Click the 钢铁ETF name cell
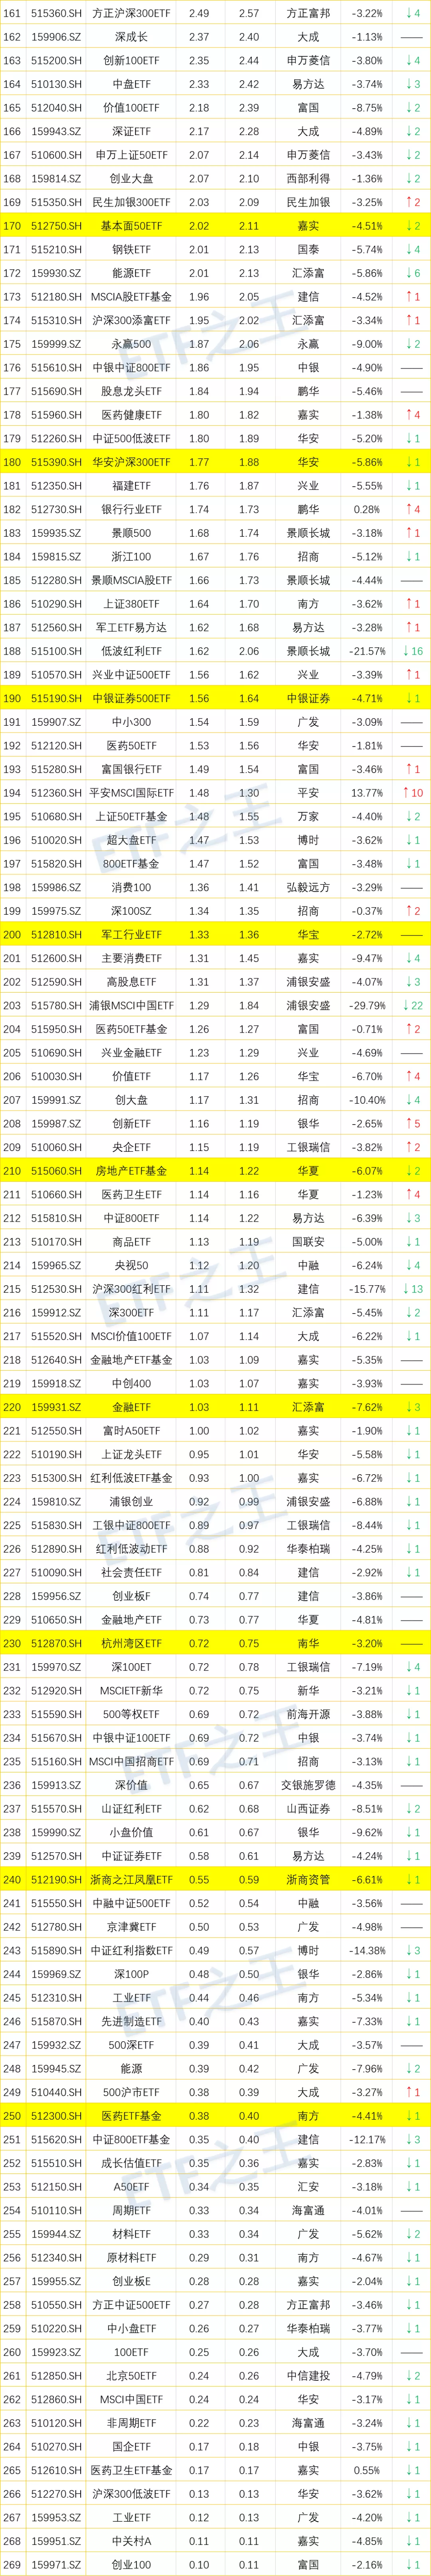Viewport: 431px width, 2576px height. [x=131, y=250]
